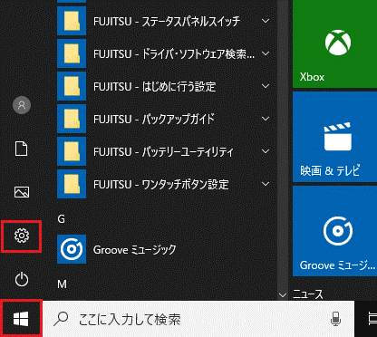This screenshot has height=337, width=377.
Task: Click folder icon for FUJITSU - はじめに行う設定
Action: pyautogui.click(x=72, y=86)
